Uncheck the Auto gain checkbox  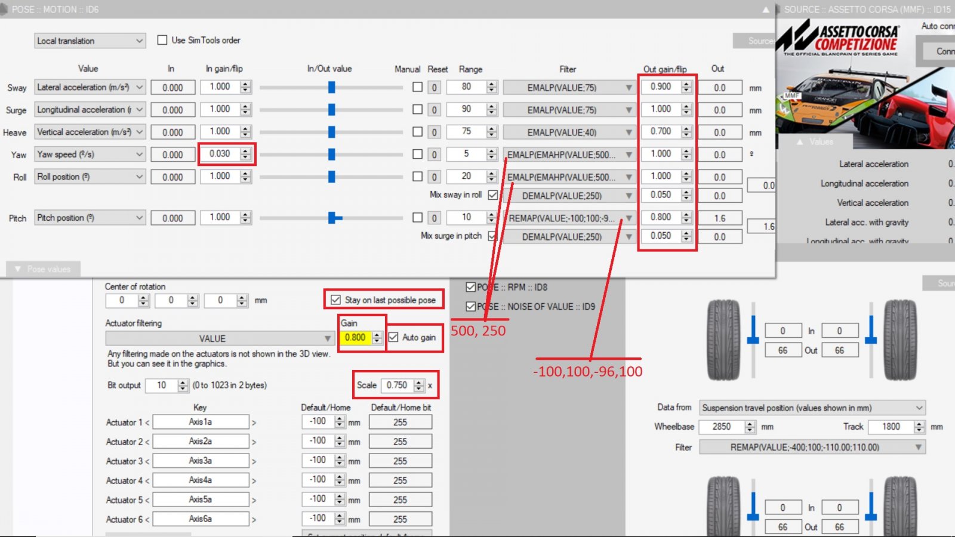[x=393, y=337]
